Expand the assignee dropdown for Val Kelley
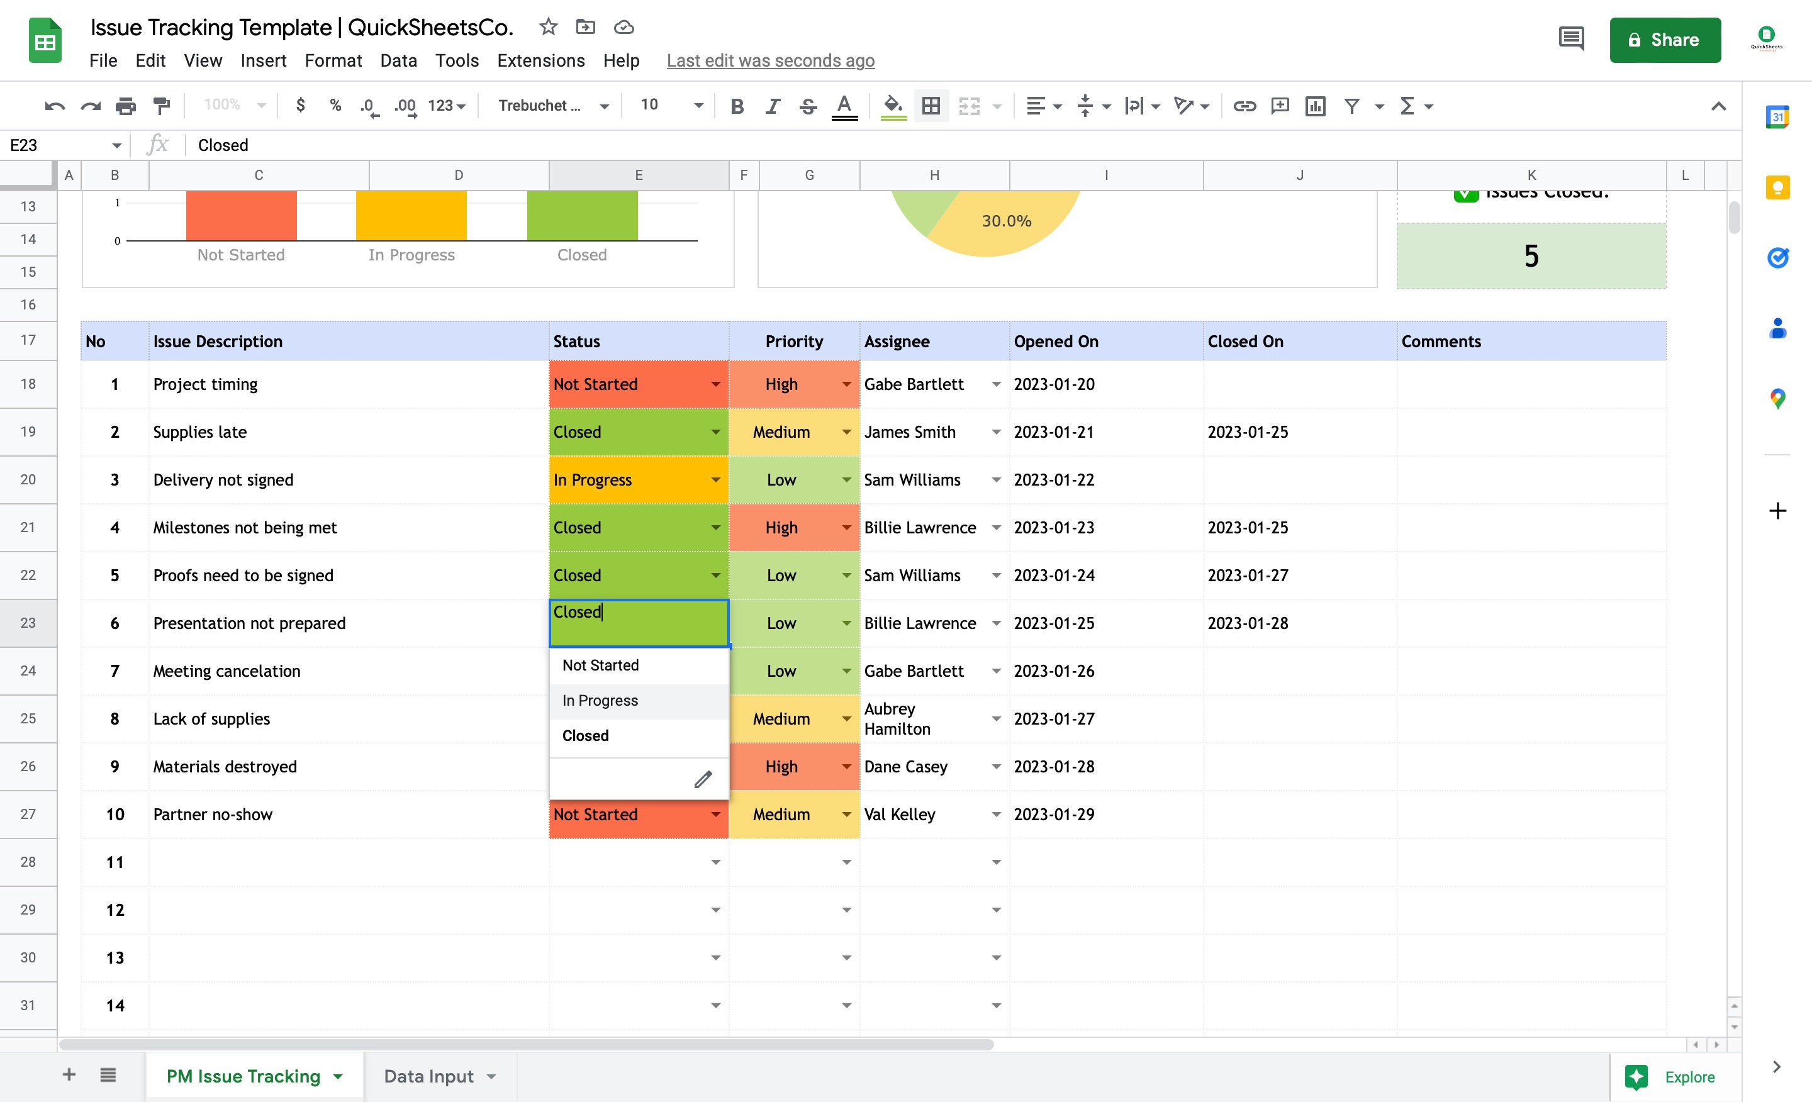 tap(996, 815)
